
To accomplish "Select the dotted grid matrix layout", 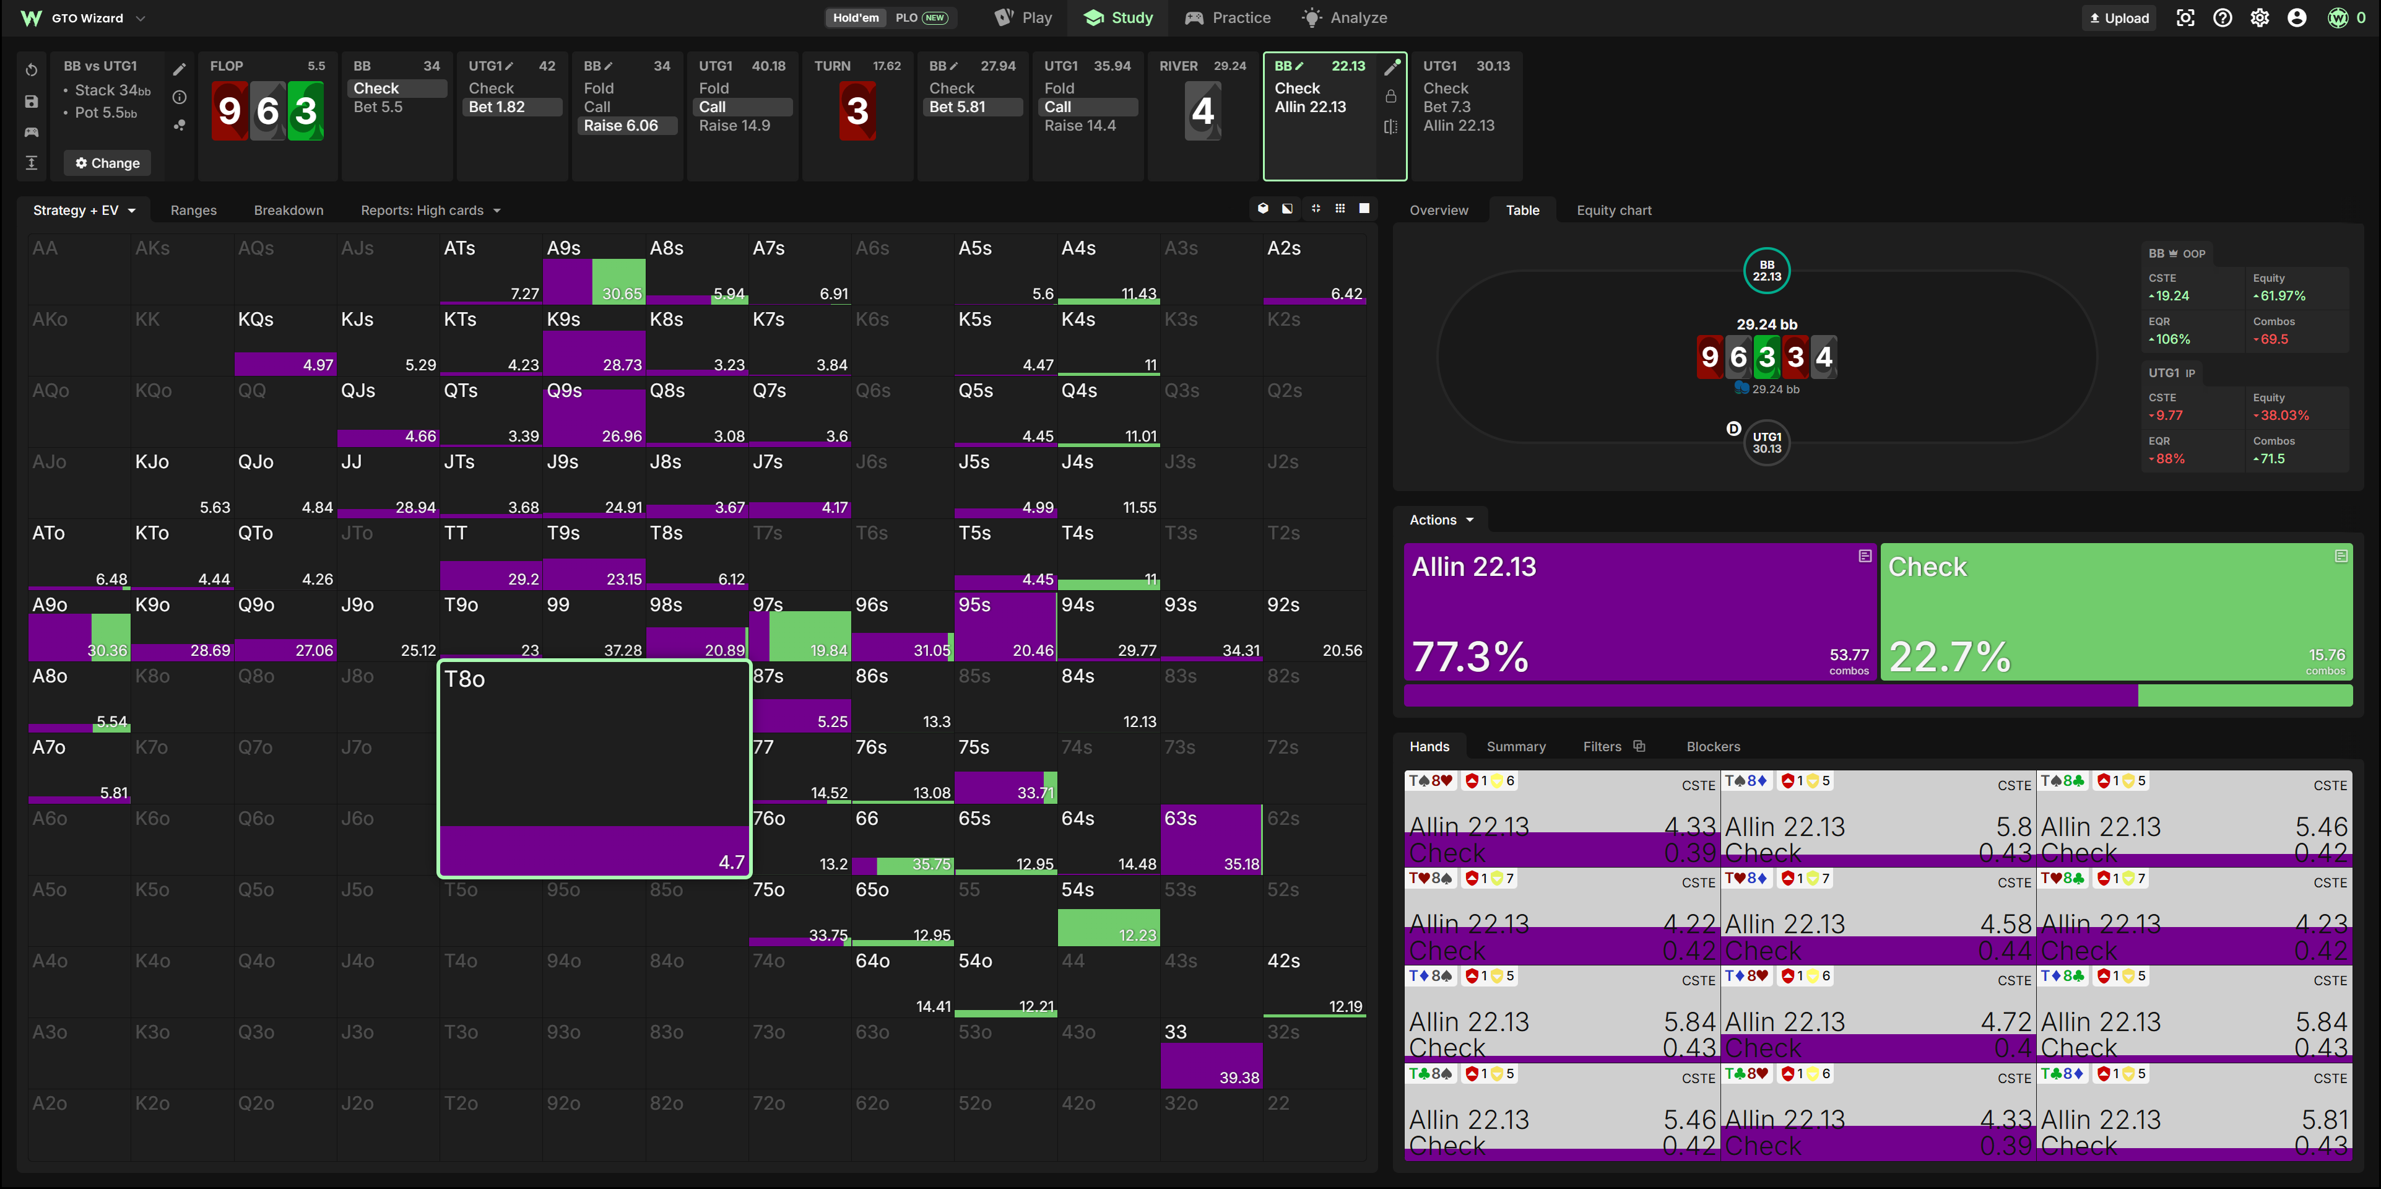I will click(1340, 209).
